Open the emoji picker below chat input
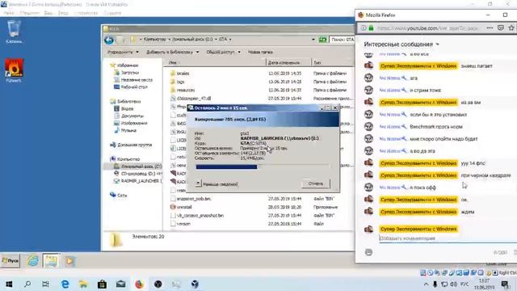This screenshot has width=517, height=291. 368,252
